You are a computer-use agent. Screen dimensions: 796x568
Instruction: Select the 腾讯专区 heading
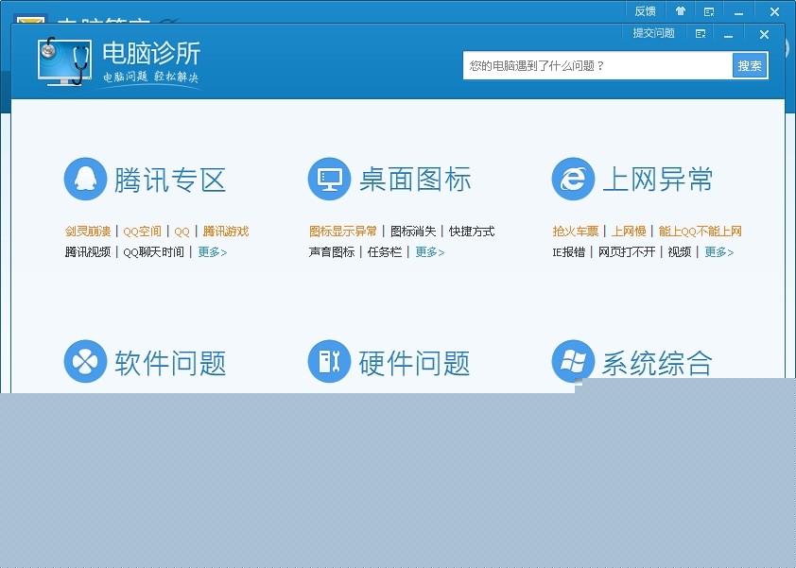pyautogui.click(x=170, y=180)
